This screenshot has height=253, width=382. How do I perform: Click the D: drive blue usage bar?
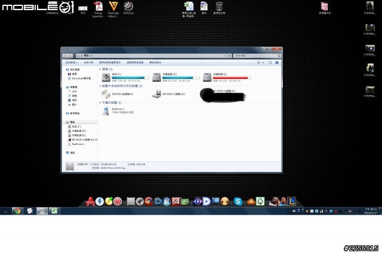click(181, 78)
